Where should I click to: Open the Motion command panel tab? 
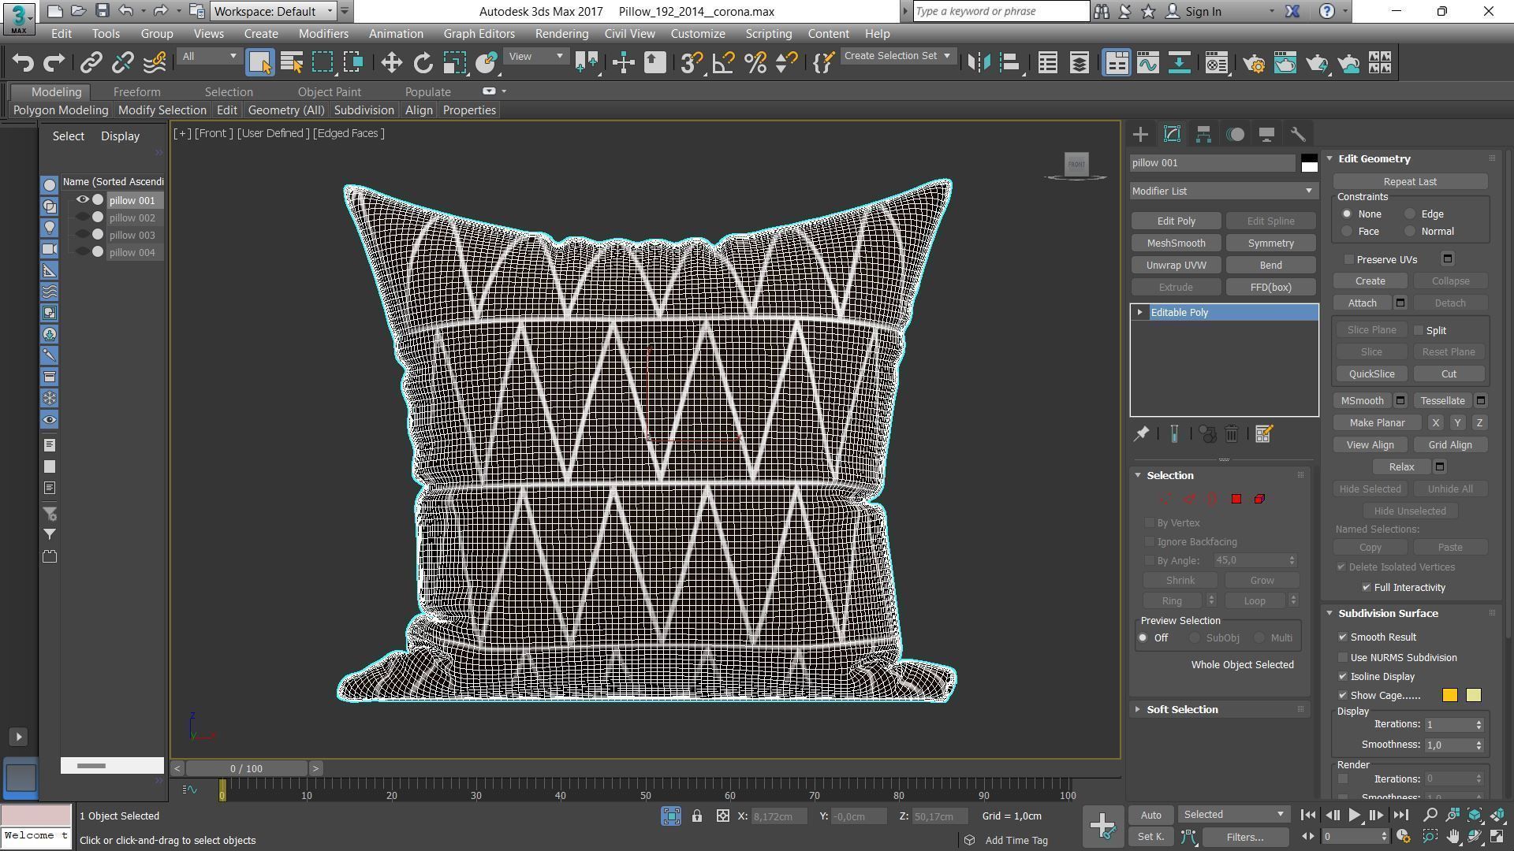click(1235, 135)
